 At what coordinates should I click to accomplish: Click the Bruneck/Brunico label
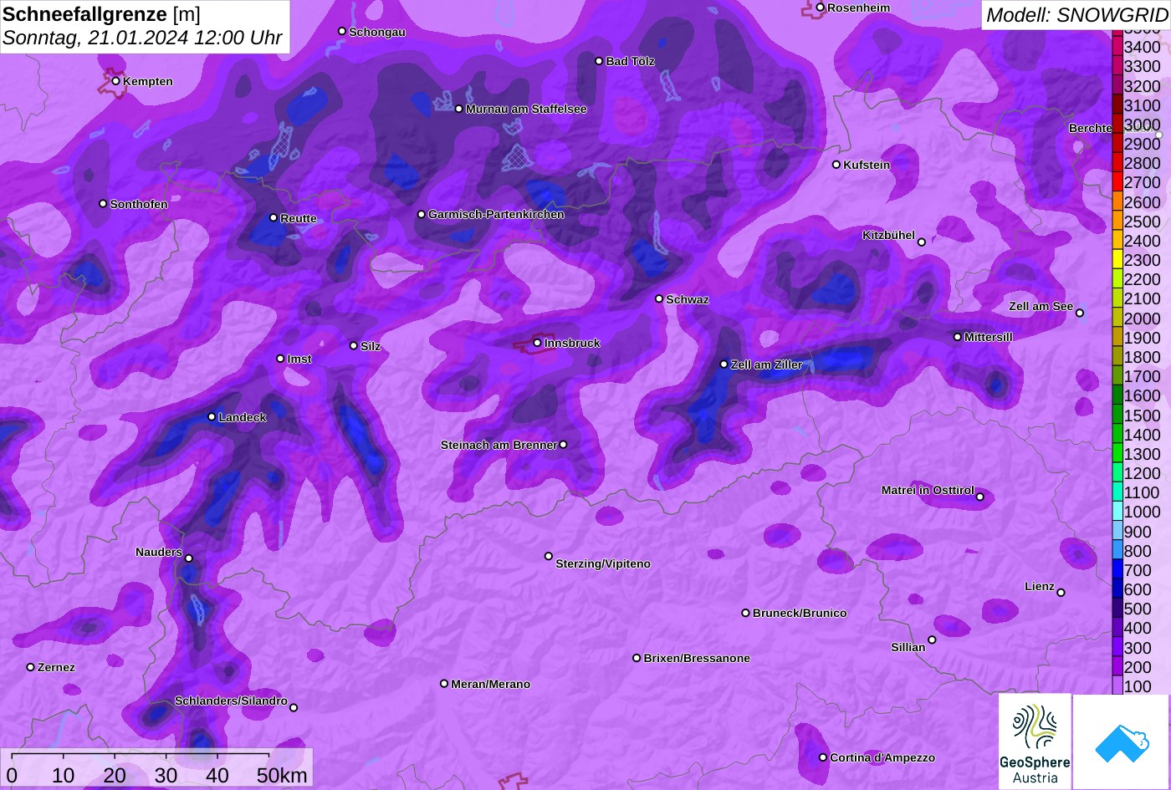tap(800, 613)
